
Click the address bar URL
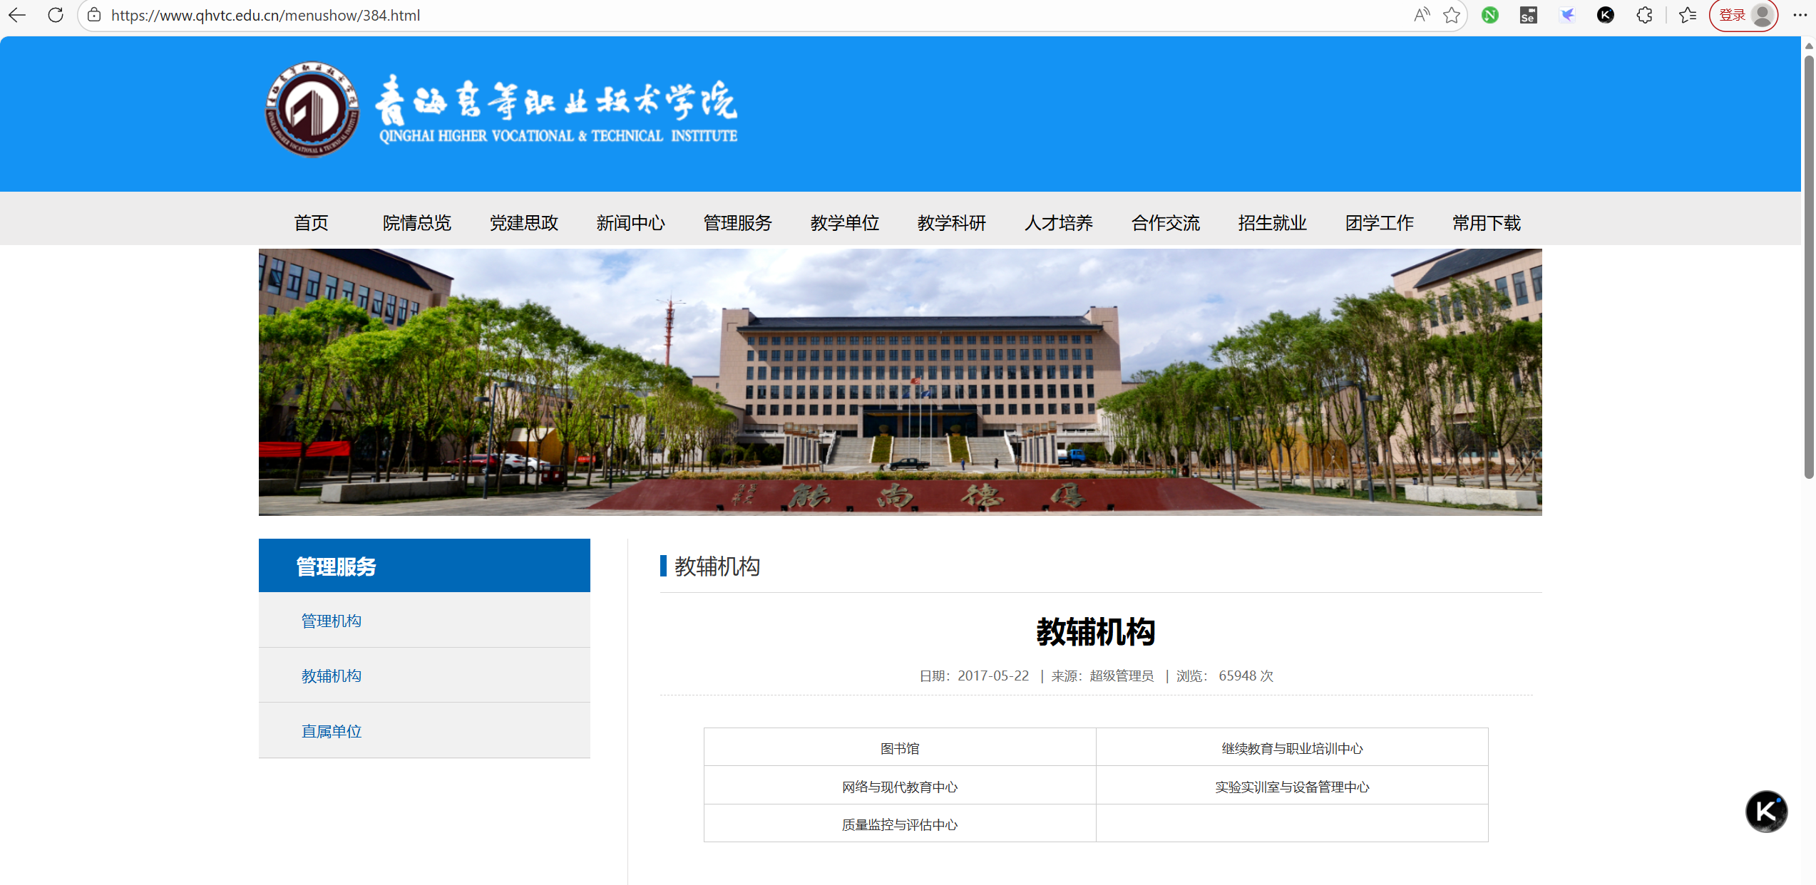pos(265,15)
